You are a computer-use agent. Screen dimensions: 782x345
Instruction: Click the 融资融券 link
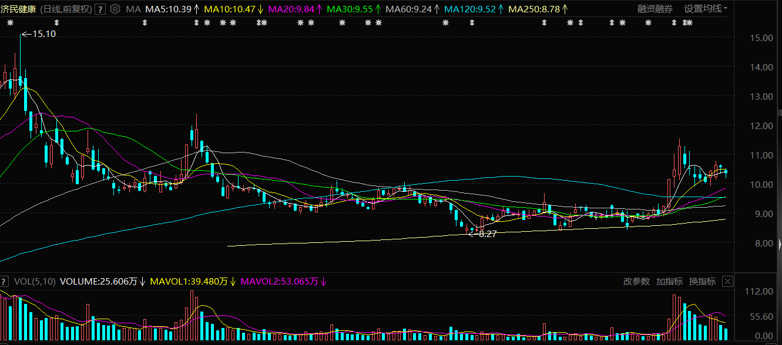[x=655, y=9]
